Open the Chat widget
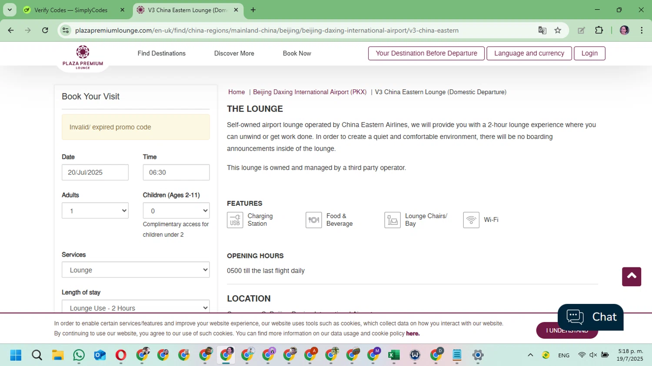 590,317
